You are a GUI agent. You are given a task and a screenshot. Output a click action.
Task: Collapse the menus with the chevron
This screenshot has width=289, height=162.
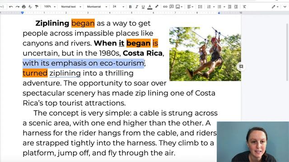coord(285,7)
